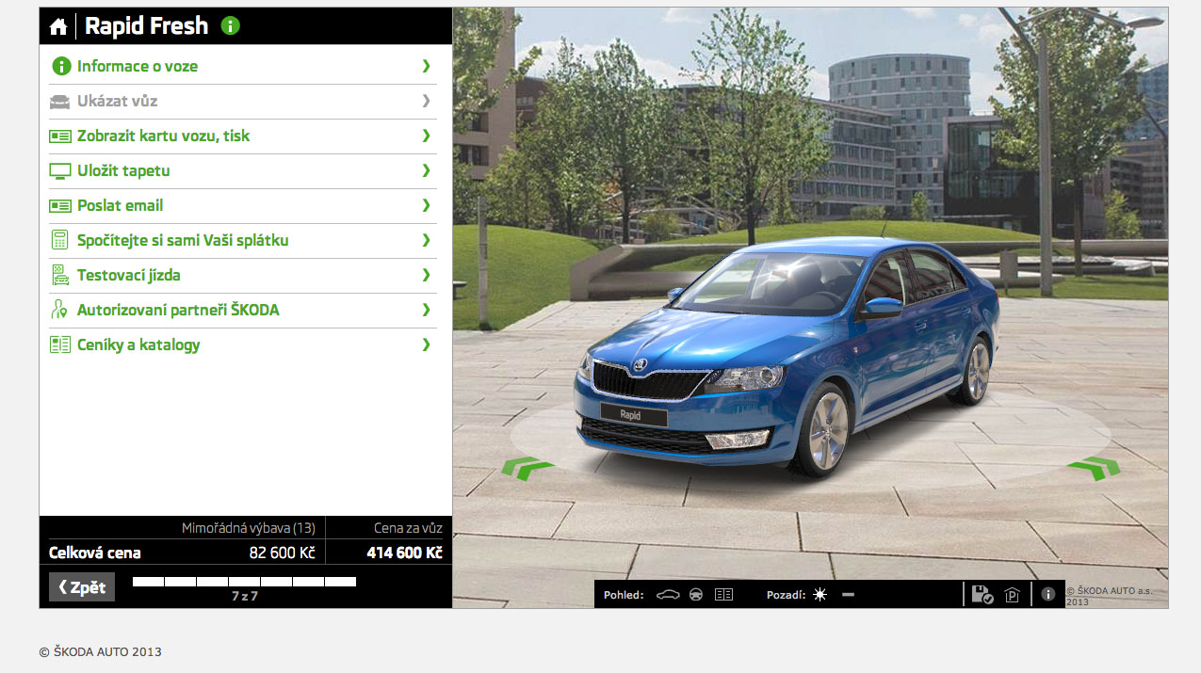Click the save configuration disk icon
Viewport: 1201px width, 673px height.
982,594
